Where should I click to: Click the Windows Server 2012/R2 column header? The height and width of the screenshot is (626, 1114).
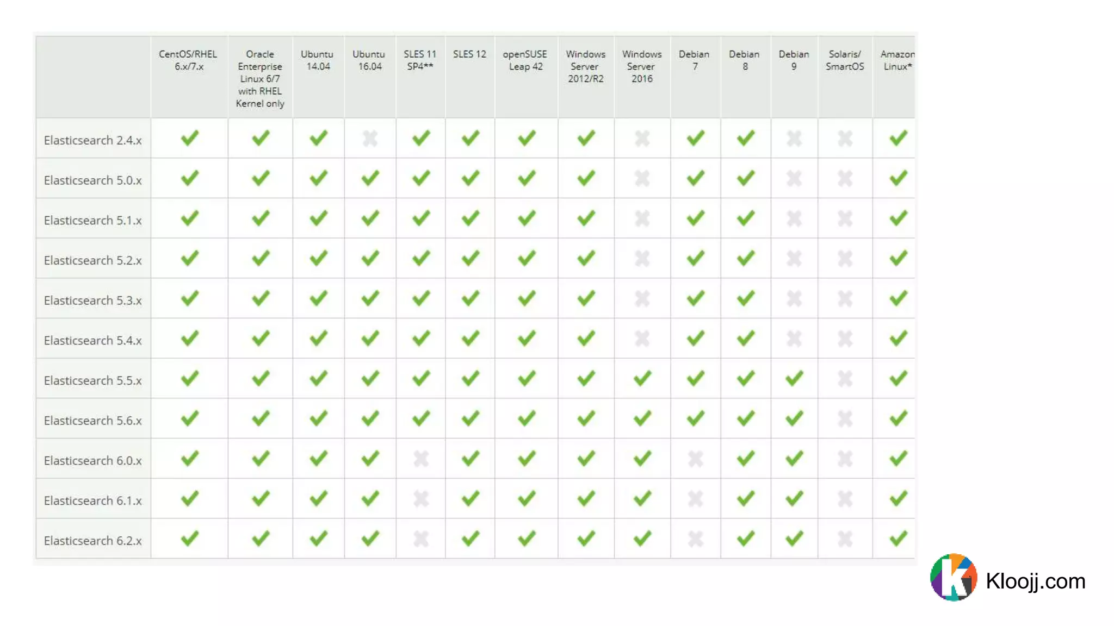pos(585,66)
